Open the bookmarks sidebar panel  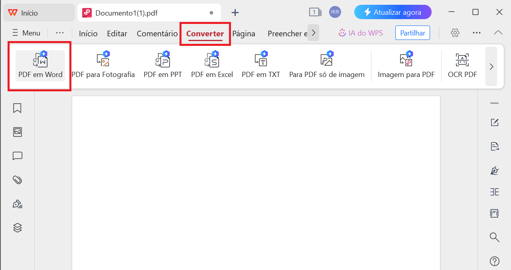click(17, 108)
